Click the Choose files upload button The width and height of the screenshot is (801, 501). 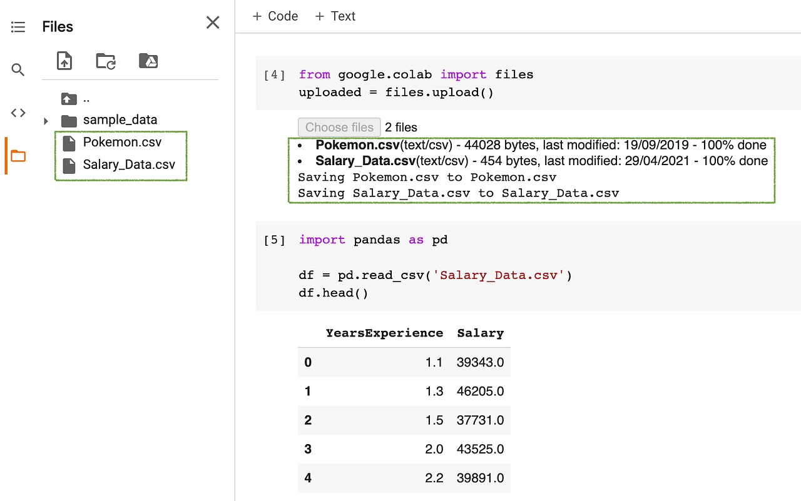point(339,127)
